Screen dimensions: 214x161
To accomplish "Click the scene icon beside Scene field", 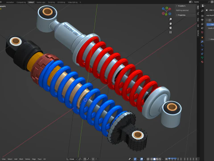I will [191, 2].
